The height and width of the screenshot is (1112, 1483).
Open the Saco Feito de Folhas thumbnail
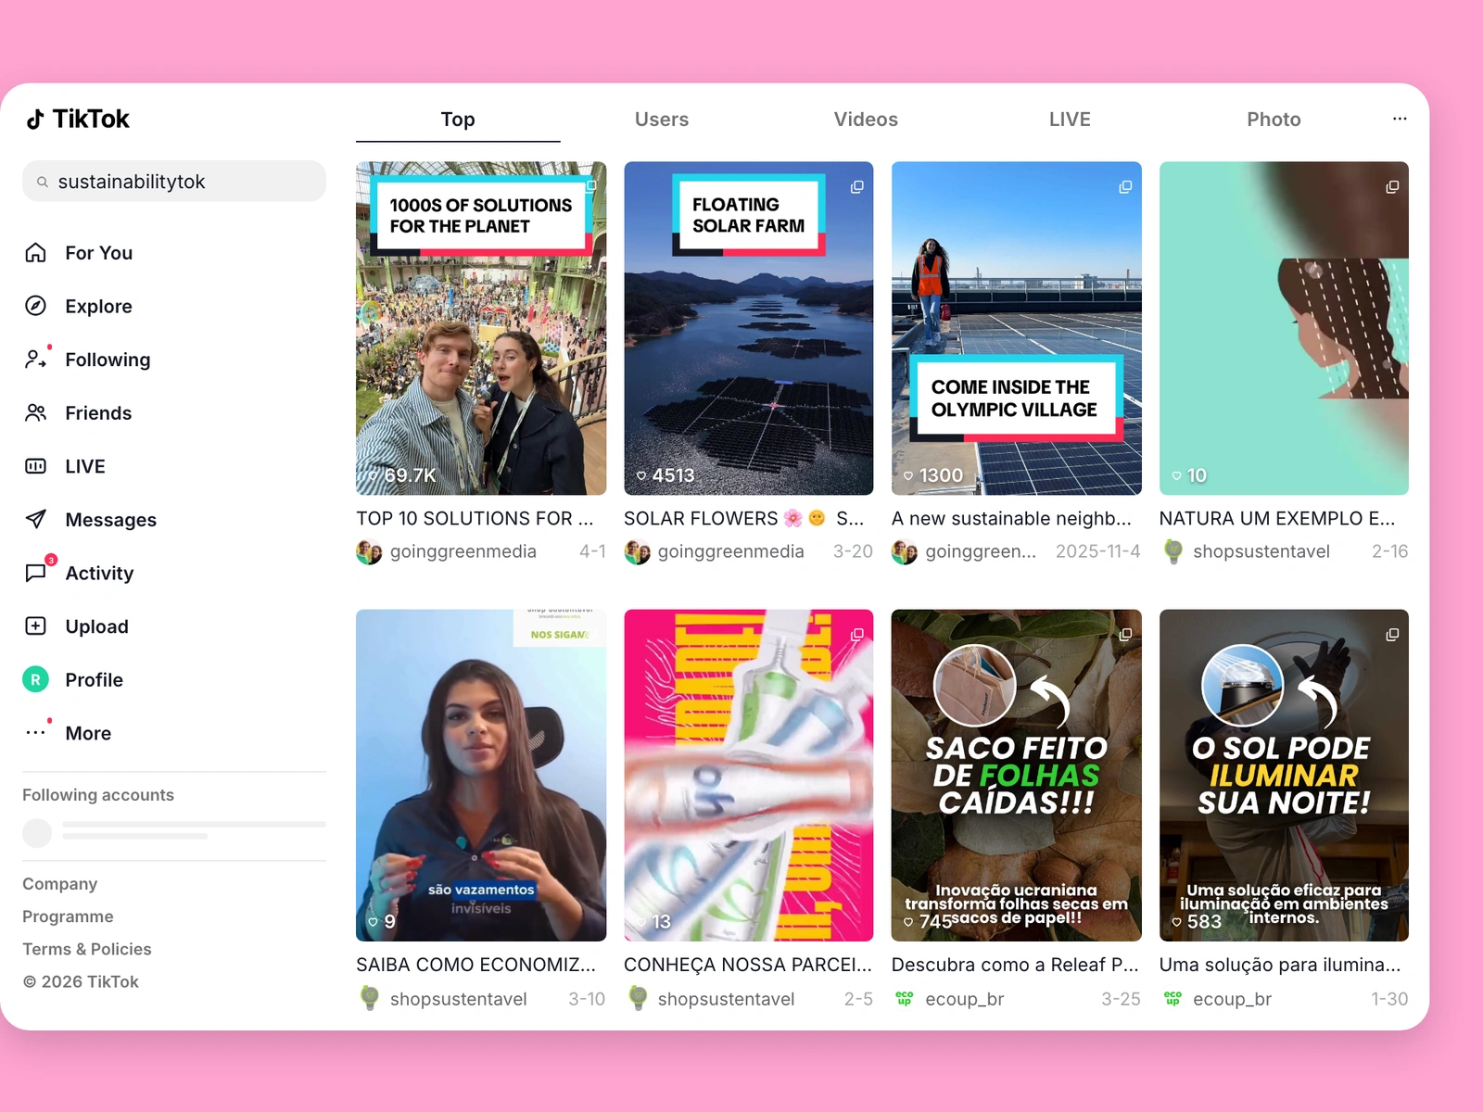coord(1017,775)
